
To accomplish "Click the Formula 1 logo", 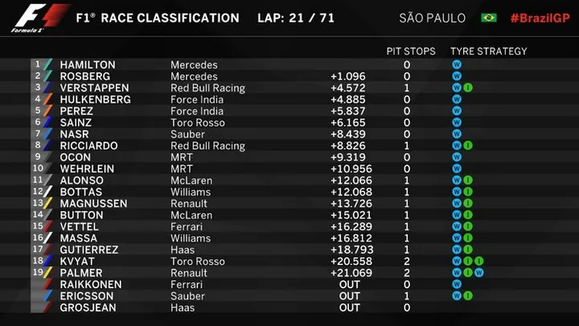I will point(40,18).
